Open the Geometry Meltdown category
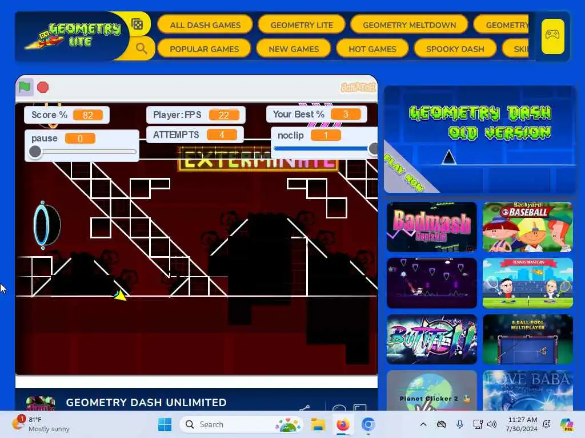Image resolution: width=585 pixels, height=438 pixels. pos(409,25)
